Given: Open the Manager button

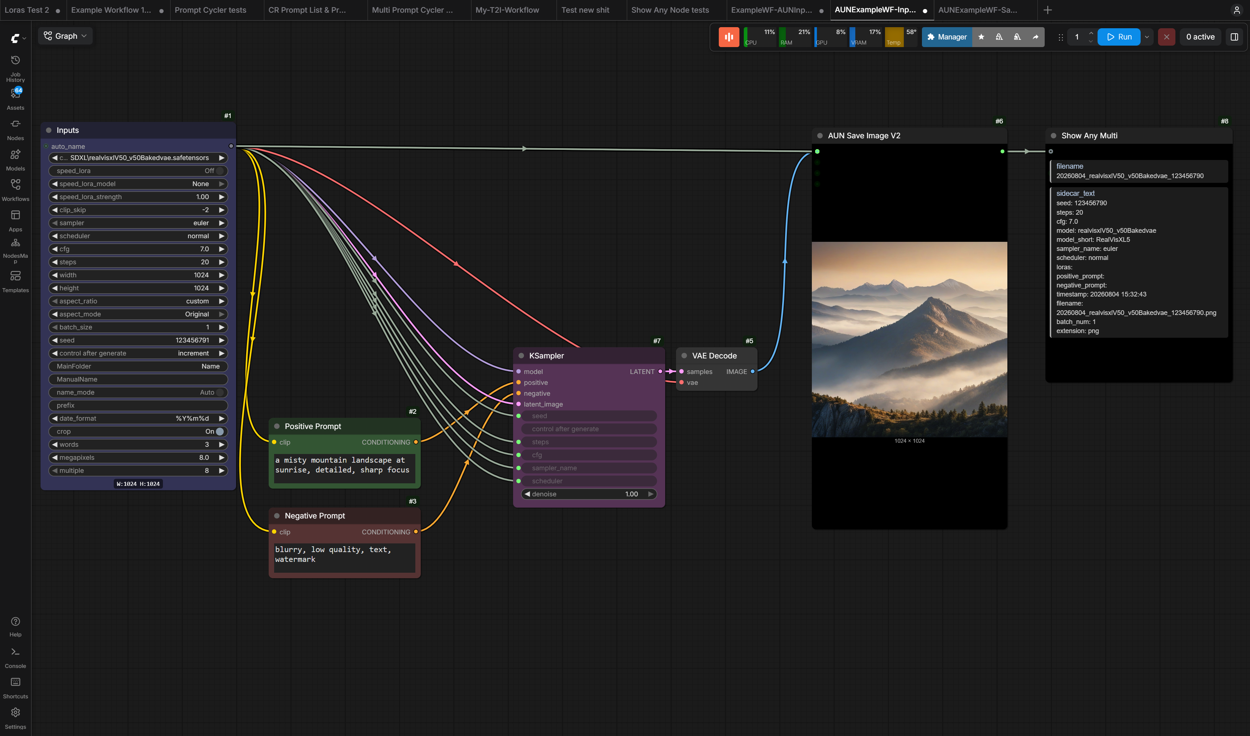Looking at the screenshot, I should coord(947,37).
